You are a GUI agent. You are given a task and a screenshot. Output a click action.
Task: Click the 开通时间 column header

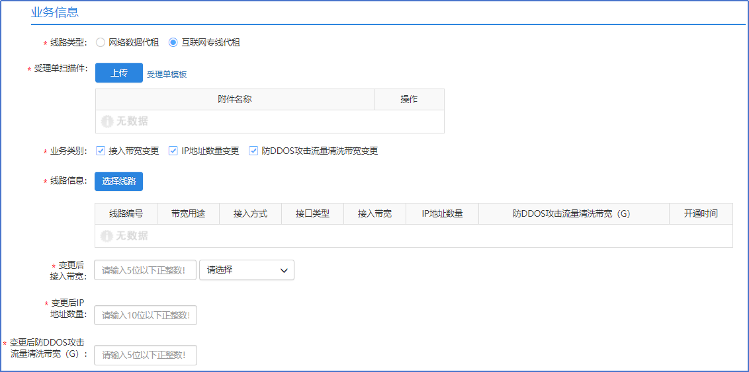pyautogui.click(x=701, y=213)
